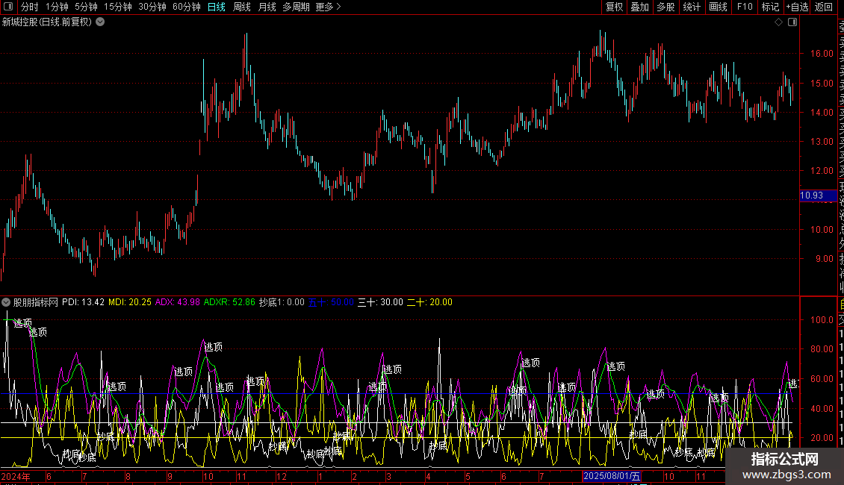Screen dimensions: 844x485
Task: Toggle the side panel icon near price axis
Action: 792,22
